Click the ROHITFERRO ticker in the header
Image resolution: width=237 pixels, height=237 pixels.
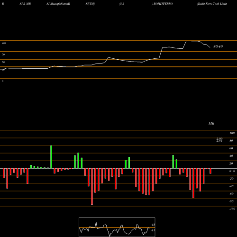(x=163, y=4)
